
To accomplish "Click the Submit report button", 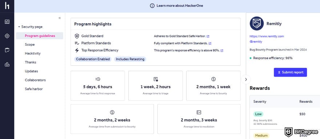I will click(290, 72).
